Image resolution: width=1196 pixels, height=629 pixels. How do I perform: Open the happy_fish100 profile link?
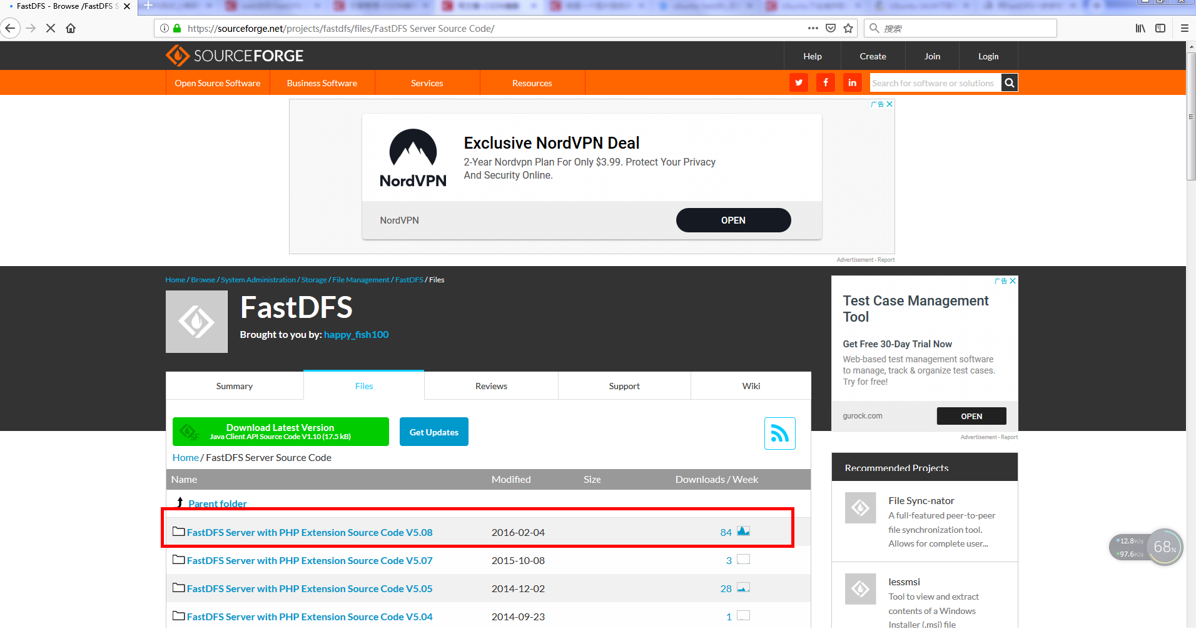click(x=356, y=334)
